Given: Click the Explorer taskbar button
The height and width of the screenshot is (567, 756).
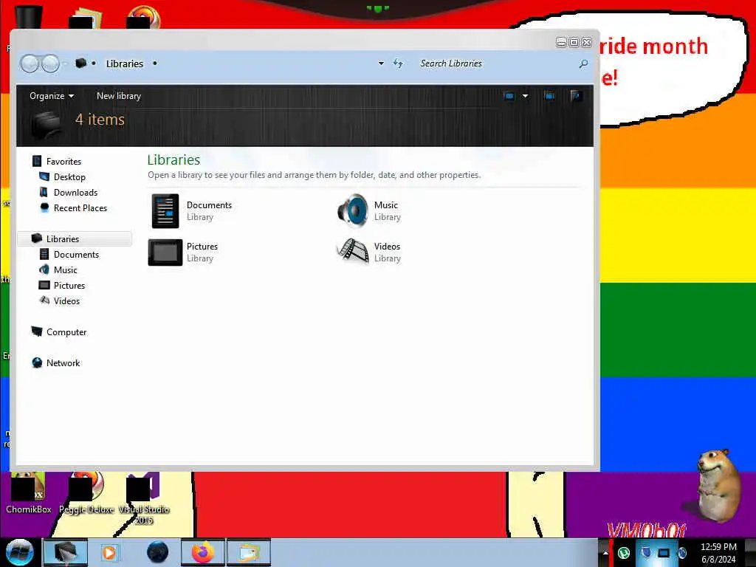Looking at the screenshot, I should pyautogui.click(x=66, y=552).
